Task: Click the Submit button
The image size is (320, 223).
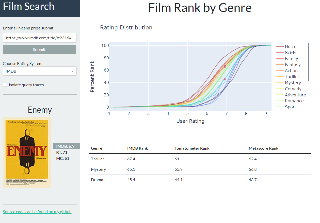Action: 39,49
